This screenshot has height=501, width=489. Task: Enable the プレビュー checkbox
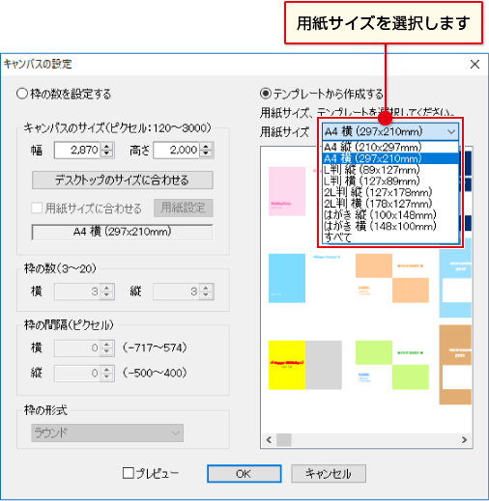[x=129, y=473]
